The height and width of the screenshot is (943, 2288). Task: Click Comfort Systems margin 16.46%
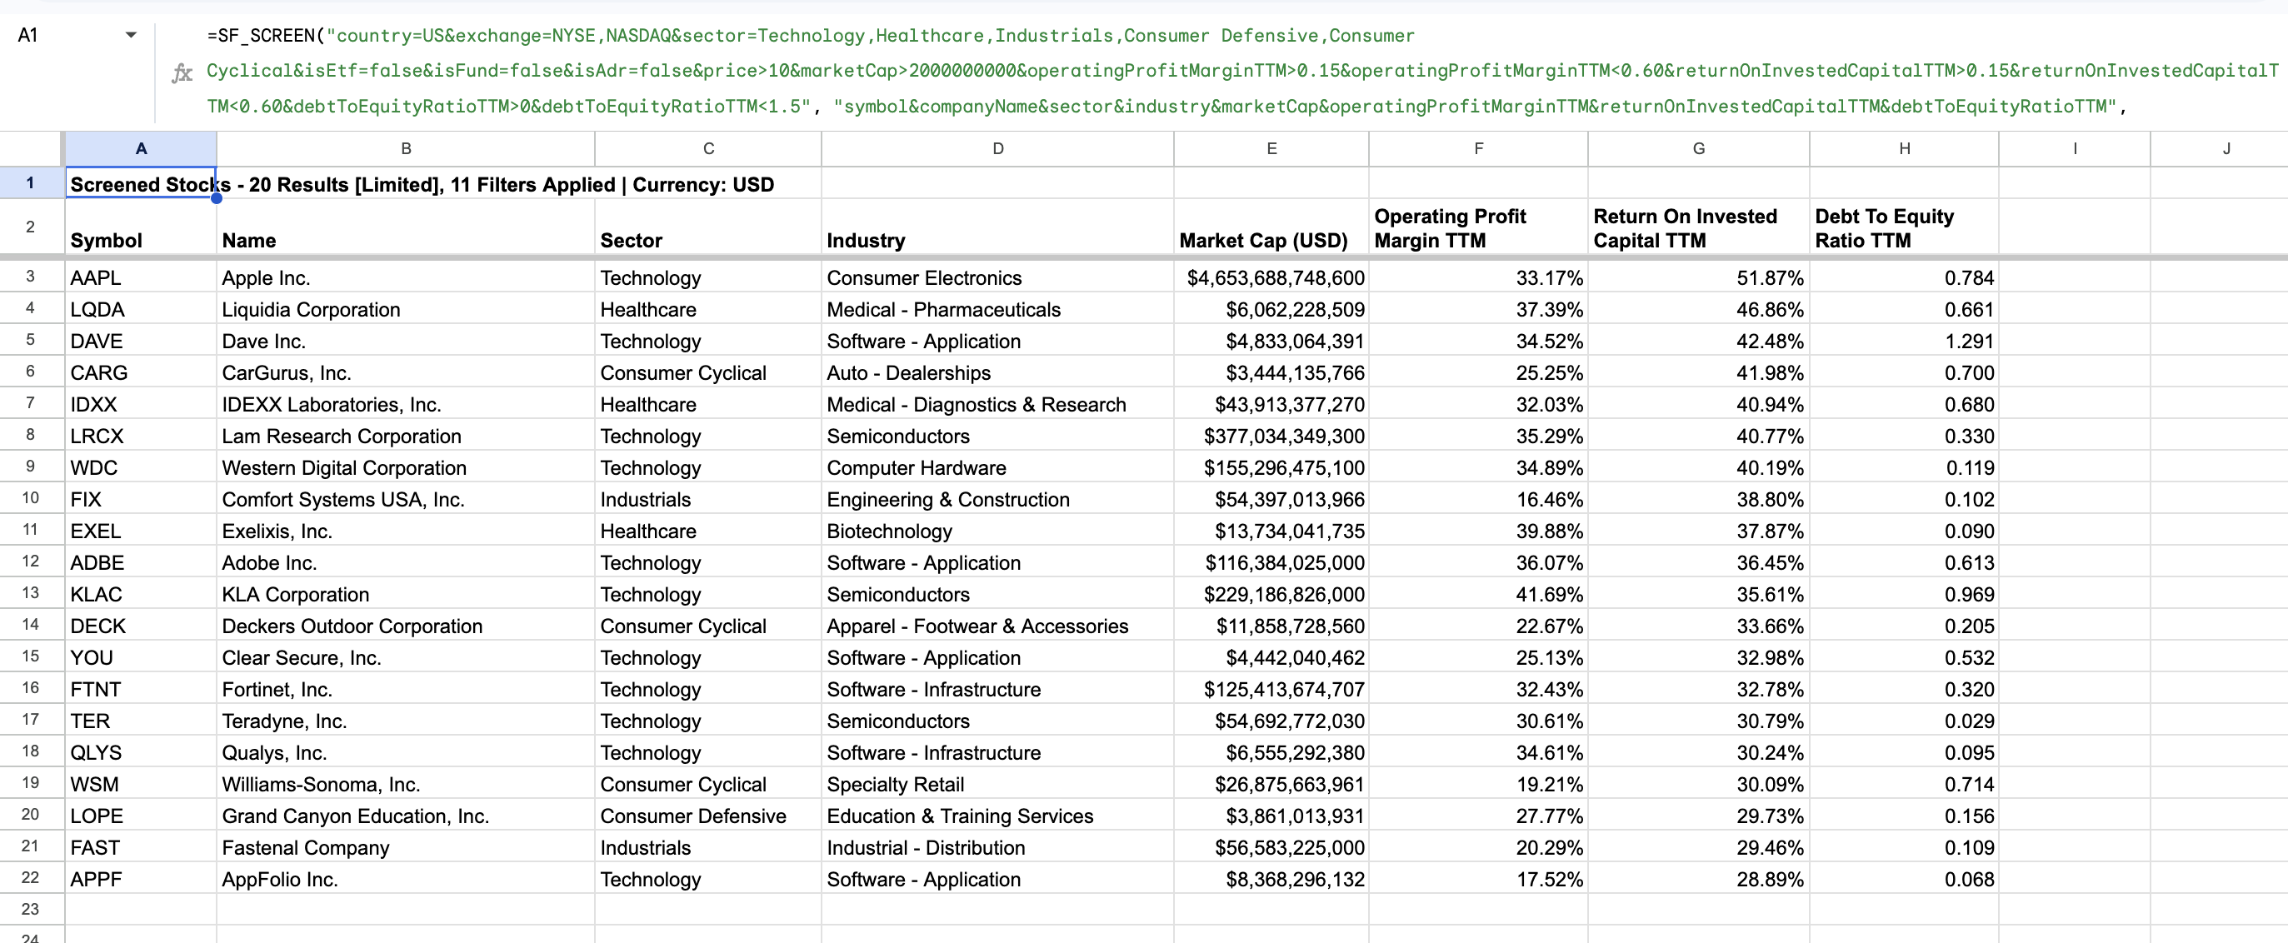1478,500
